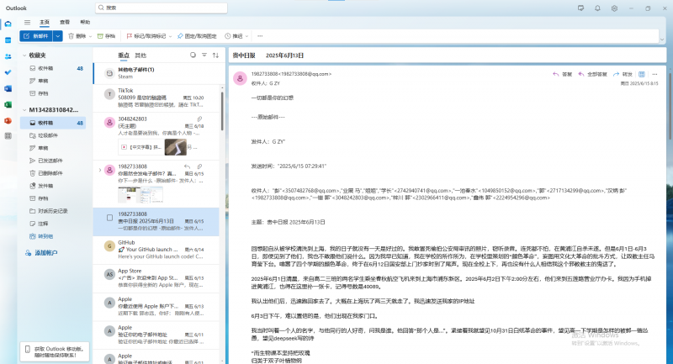Click the 添加账户 (Add account) link
Image resolution: width=673 pixels, height=364 pixels.
click(x=41, y=253)
